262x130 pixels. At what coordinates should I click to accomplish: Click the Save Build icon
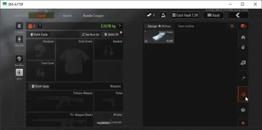(19, 39)
